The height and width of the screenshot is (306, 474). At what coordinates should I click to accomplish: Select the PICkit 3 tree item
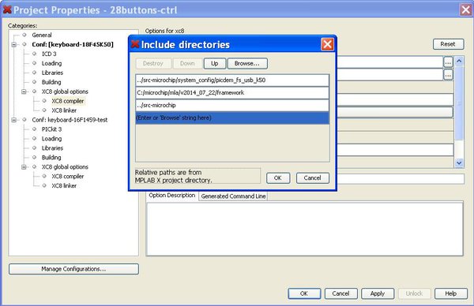pyautogui.click(x=51, y=129)
